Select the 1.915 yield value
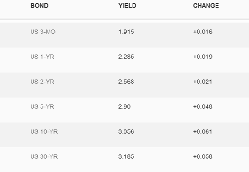 126,32
